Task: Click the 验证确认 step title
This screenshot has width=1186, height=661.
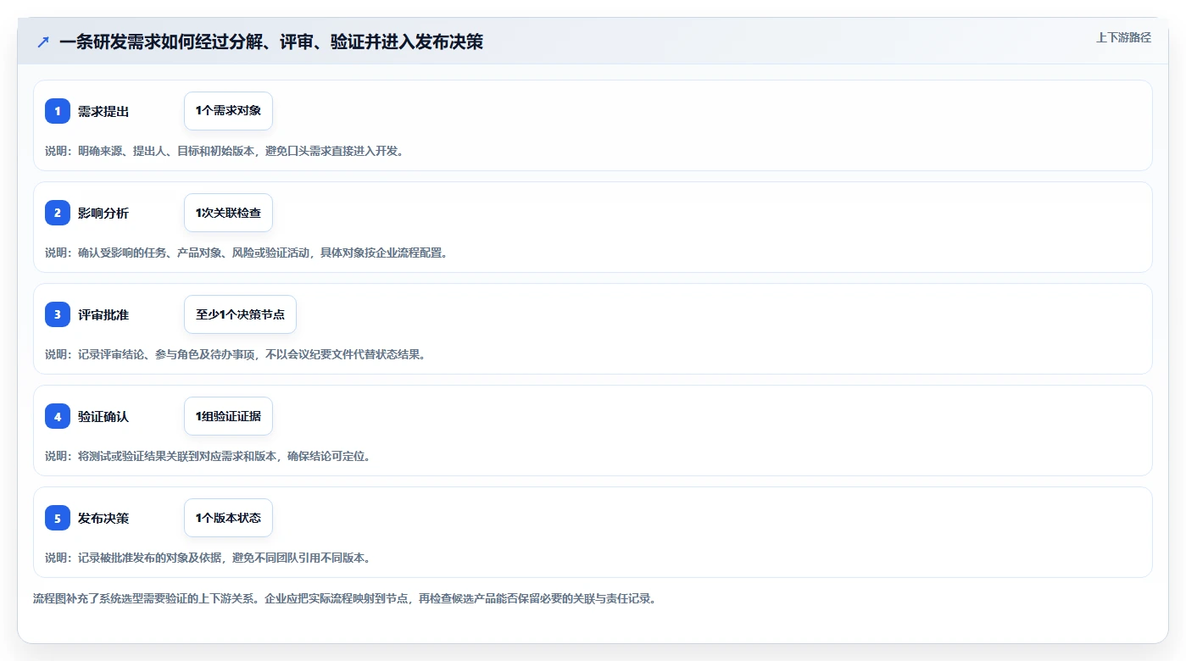Action: (x=103, y=416)
